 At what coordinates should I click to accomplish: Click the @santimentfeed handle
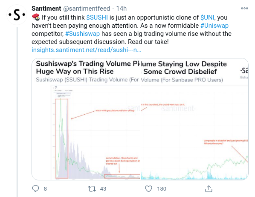(87, 9)
